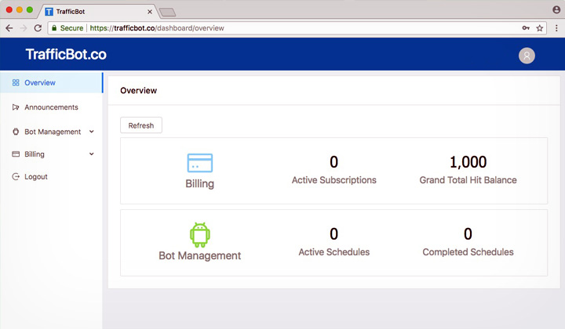
Task: Bookmark page with the star icon
Action: point(539,28)
